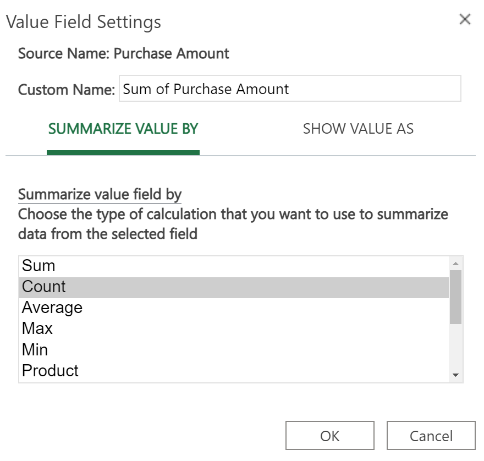Screen dimensions: 484x461
Task: Click the Value Field Settings title text
Action: (x=84, y=22)
